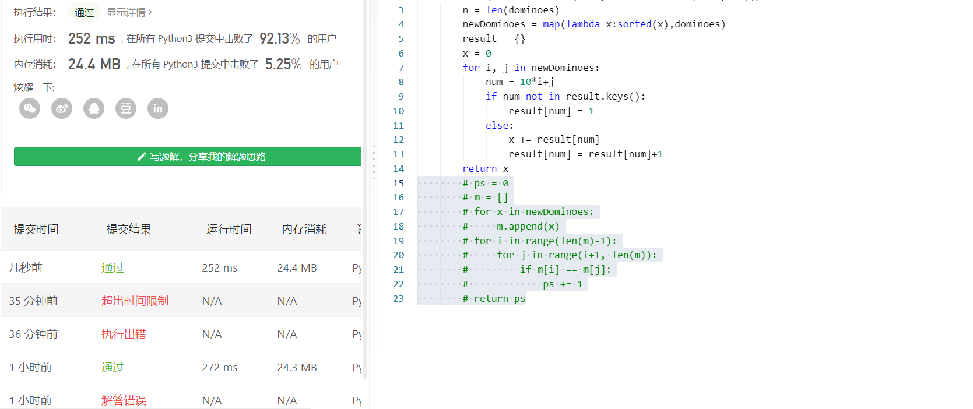This screenshot has width=973, height=409.
Task: Click the left panel vertical scrollbar
Action: [366, 189]
